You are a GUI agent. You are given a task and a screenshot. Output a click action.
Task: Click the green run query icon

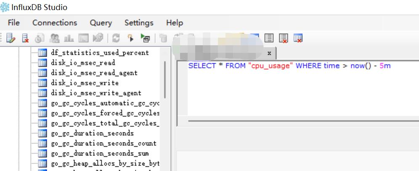[145, 38]
